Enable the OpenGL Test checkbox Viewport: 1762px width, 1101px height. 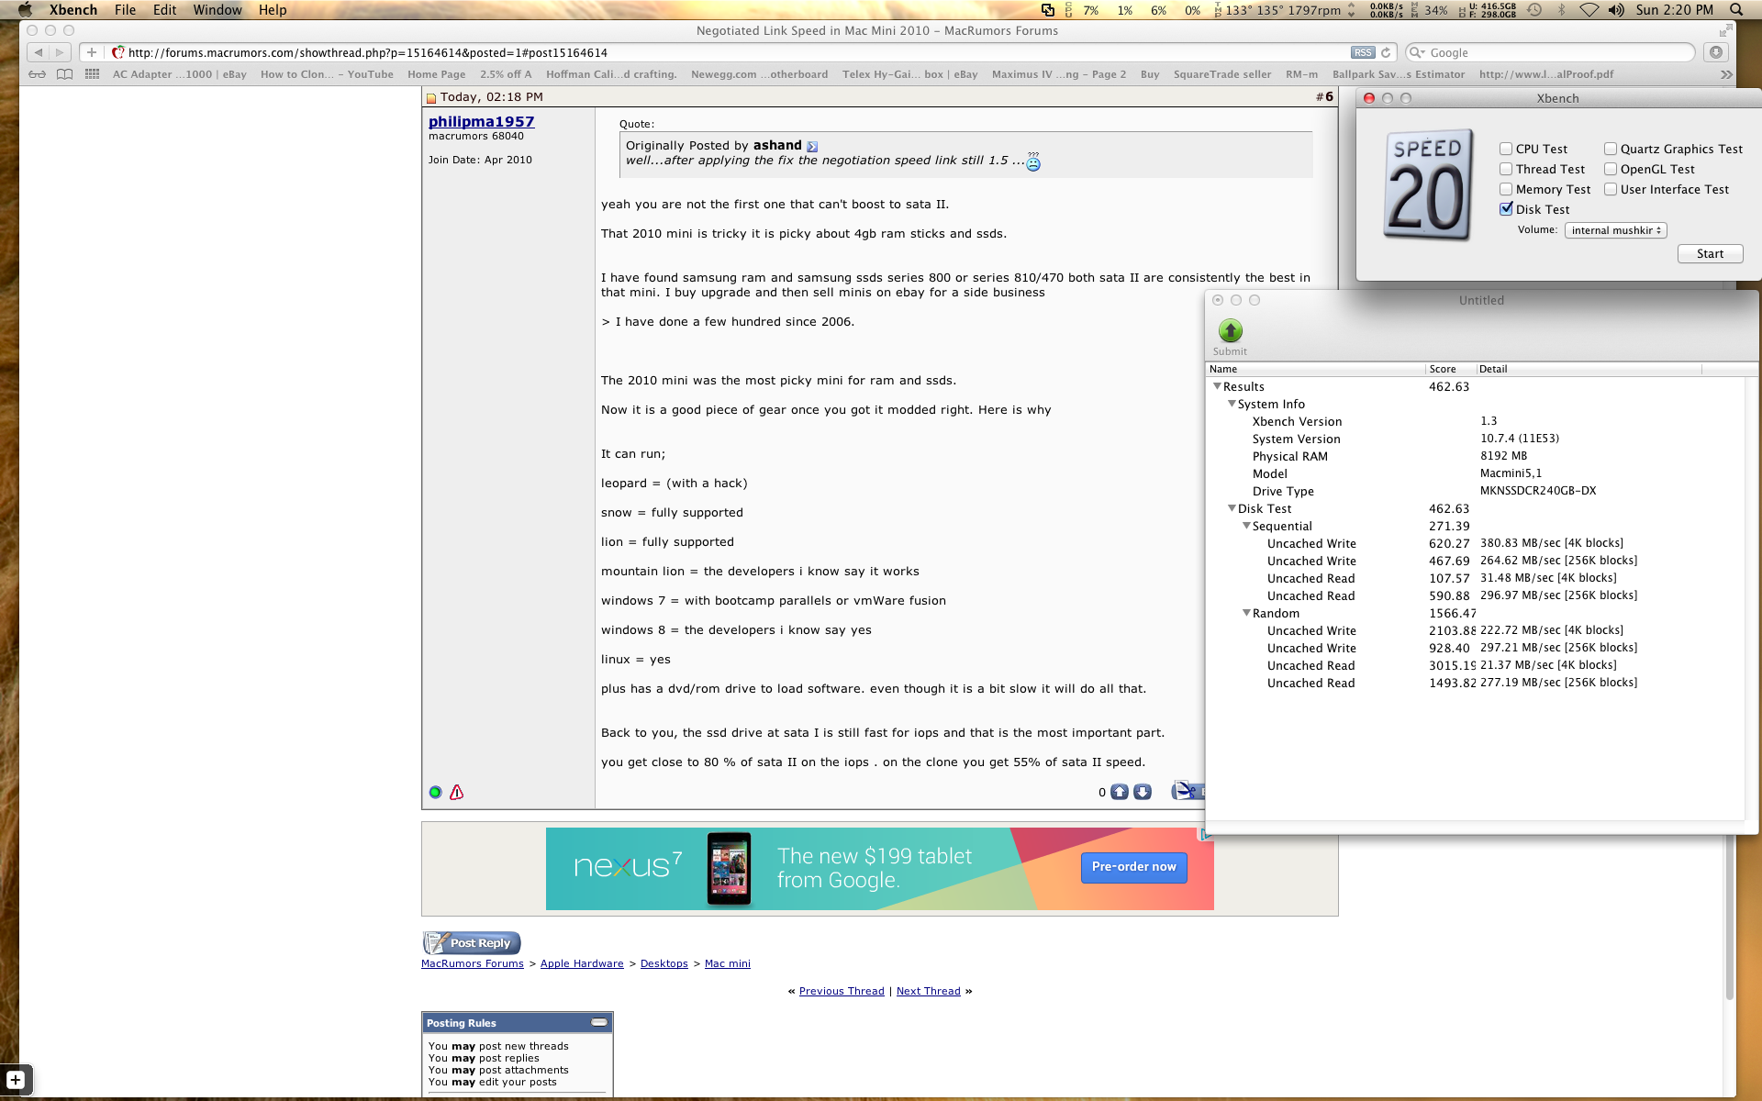[x=1611, y=169]
